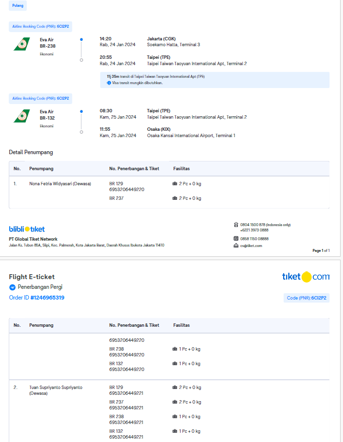Image resolution: width=343 pixels, height=442 pixels.
Task: Open the cs@tiket.com email address
Action: 251,246
